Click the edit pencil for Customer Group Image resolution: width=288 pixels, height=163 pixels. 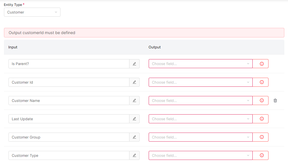134,137
